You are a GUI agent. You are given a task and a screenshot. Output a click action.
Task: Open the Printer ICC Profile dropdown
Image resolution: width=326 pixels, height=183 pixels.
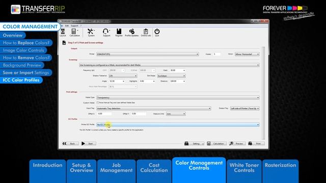click(178, 125)
